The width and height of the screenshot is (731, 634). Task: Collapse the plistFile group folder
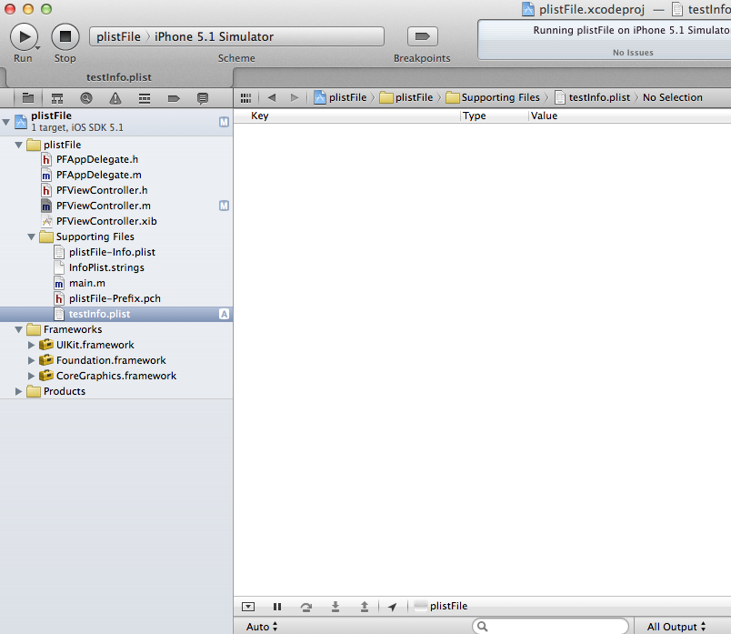(x=19, y=146)
